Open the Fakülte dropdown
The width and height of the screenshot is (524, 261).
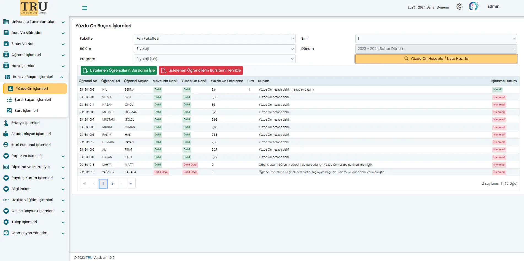coord(214,39)
